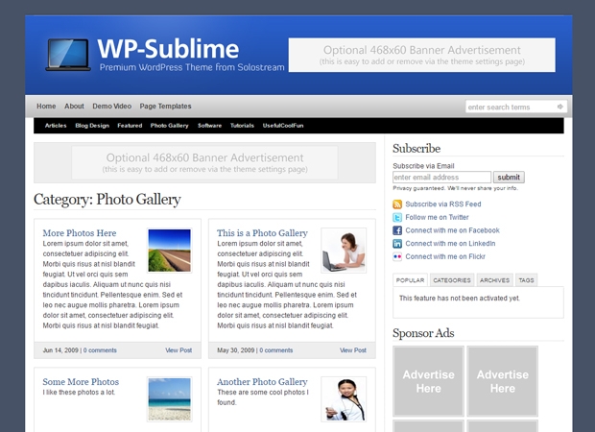The height and width of the screenshot is (432, 595).
Task: Click the beach photo thumbnail
Action: click(x=170, y=399)
